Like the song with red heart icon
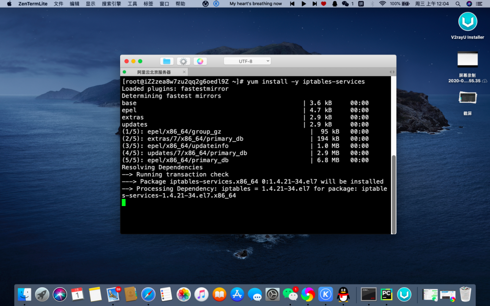 323,3
